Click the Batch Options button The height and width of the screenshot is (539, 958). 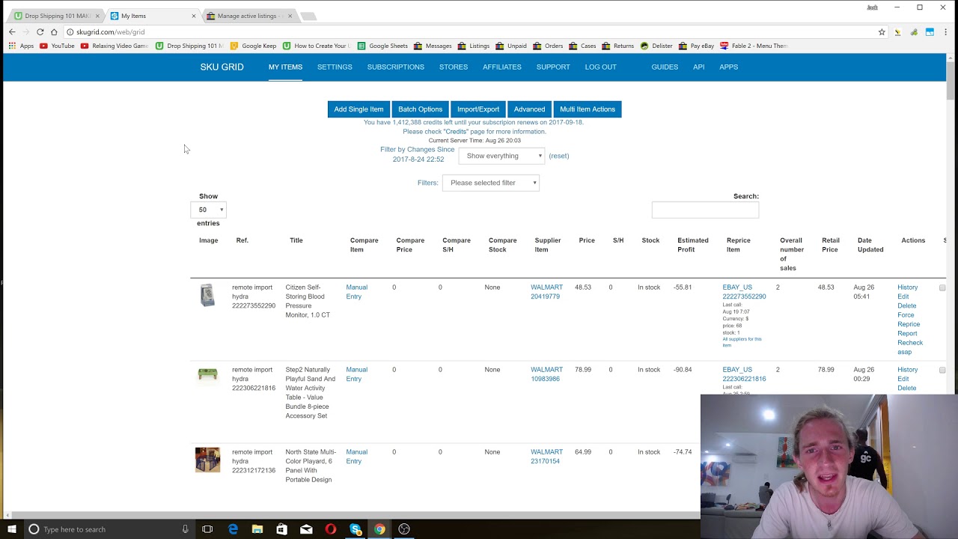420,109
